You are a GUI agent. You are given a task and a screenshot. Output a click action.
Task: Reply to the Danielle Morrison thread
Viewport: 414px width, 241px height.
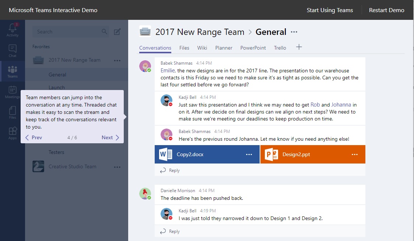(170, 231)
